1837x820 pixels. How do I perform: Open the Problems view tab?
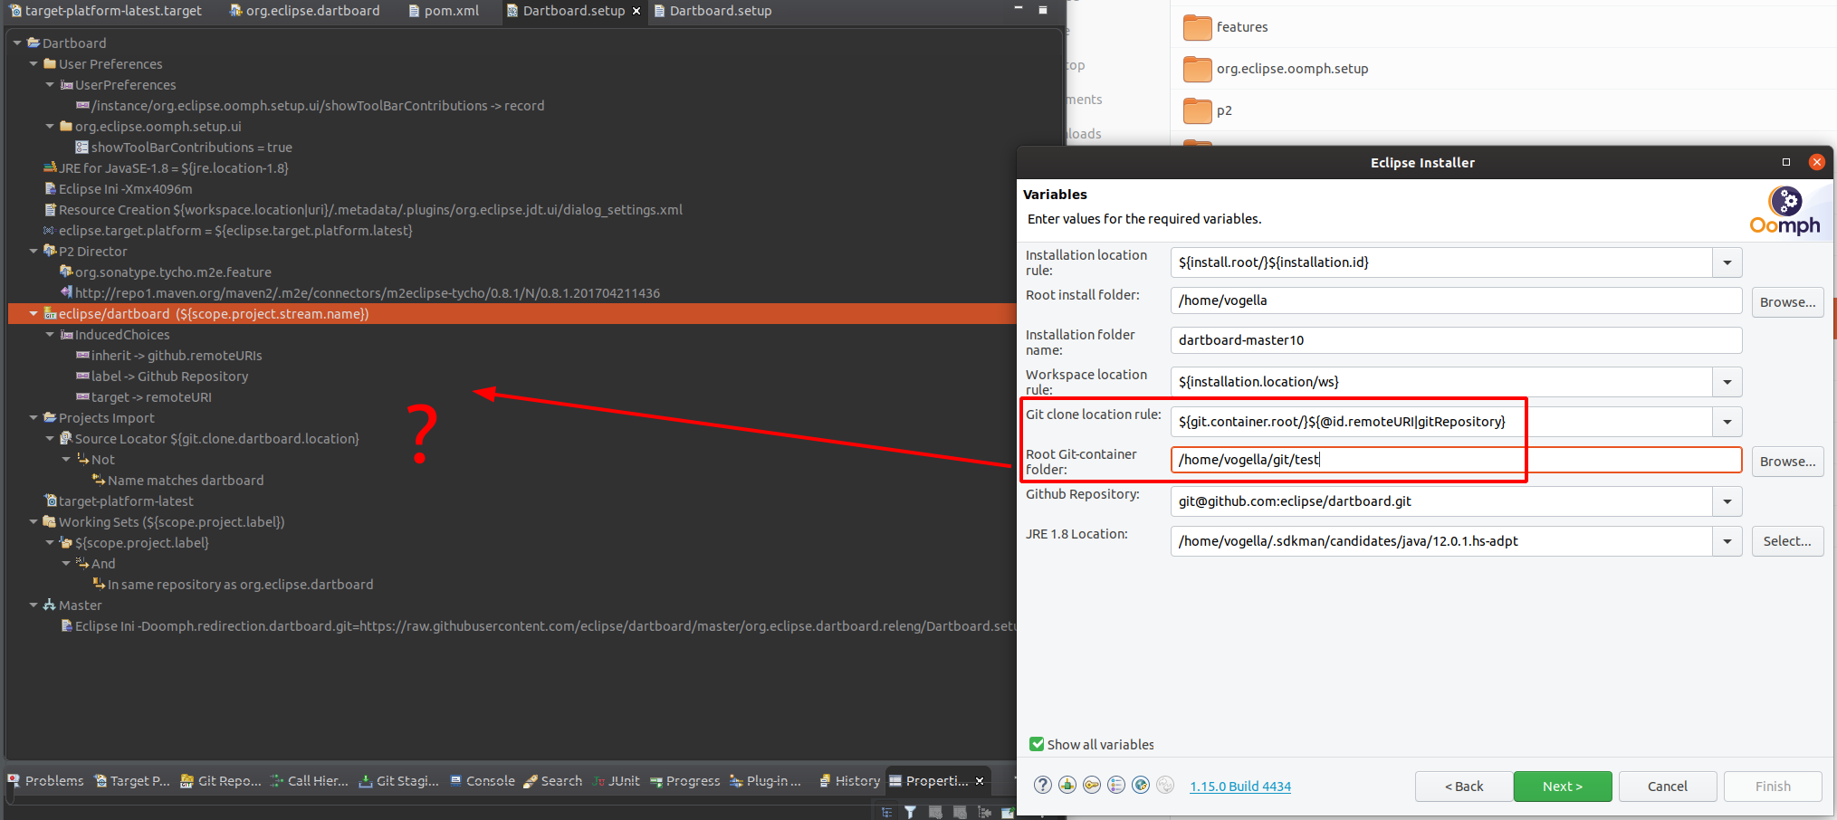[45, 781]
